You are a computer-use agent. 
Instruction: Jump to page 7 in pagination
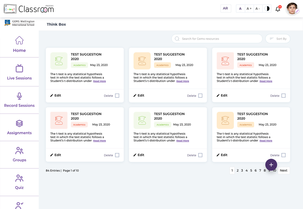(x=260, y=171)
